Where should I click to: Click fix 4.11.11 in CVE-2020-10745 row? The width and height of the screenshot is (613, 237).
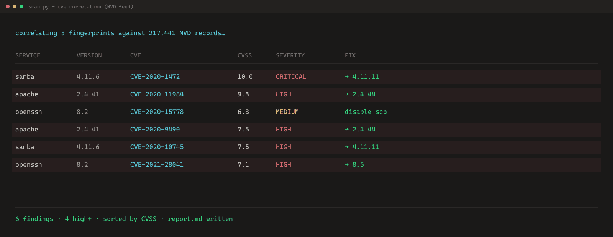click(362, 147)
